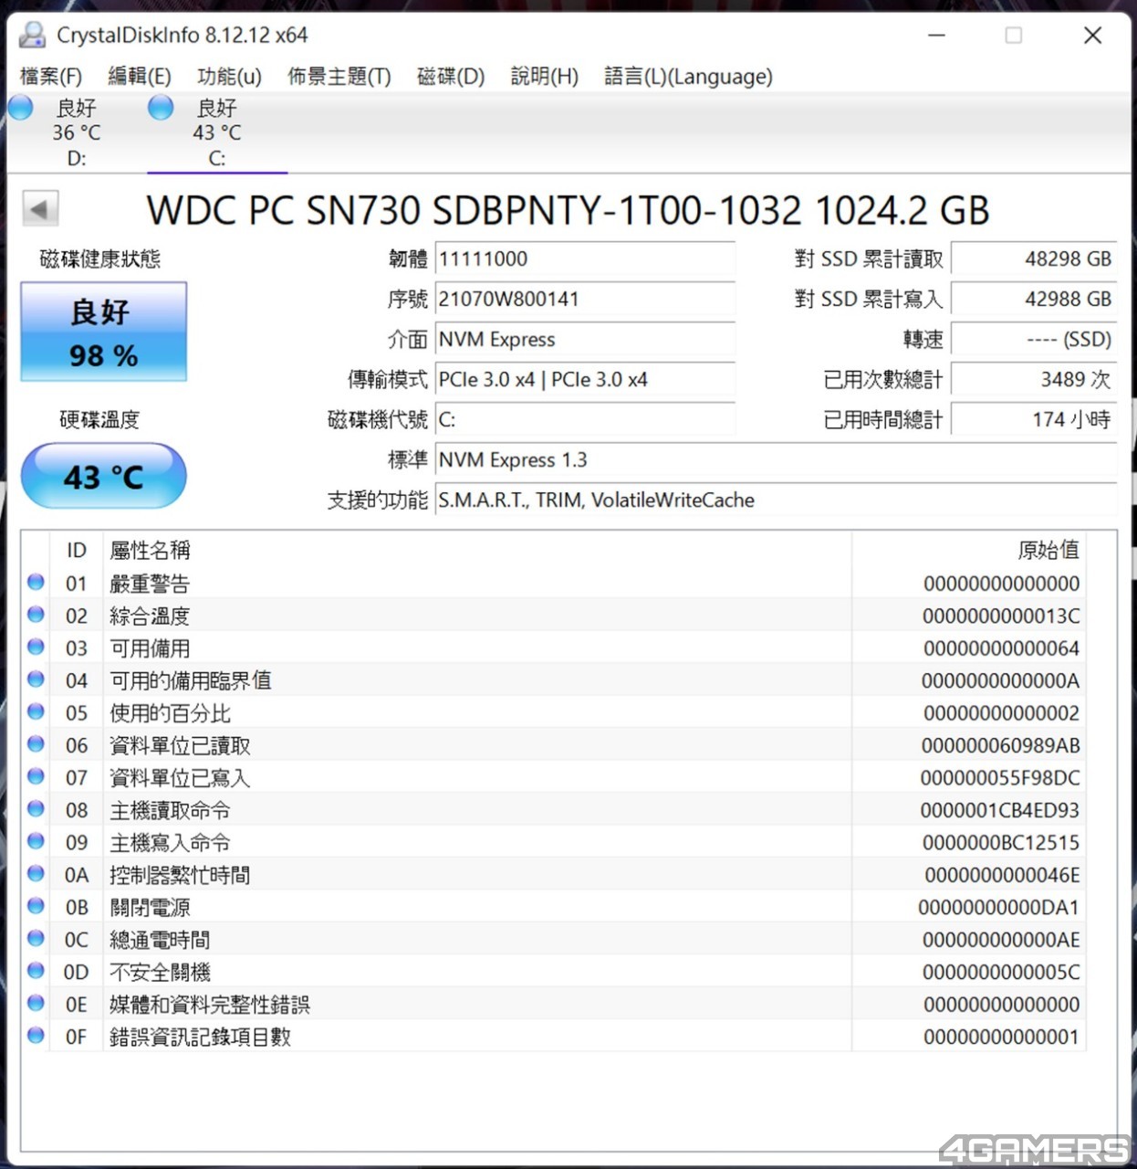The width and height of the screenshot is (1137, 1169).
Task: Select raw value 0000000000046E for 控制器繁忙時間
Action: point(1002,876)
